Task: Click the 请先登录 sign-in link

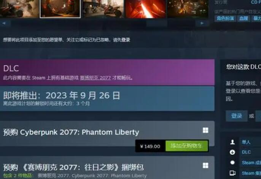Action: pyautogui.click(x=121, y=40)
